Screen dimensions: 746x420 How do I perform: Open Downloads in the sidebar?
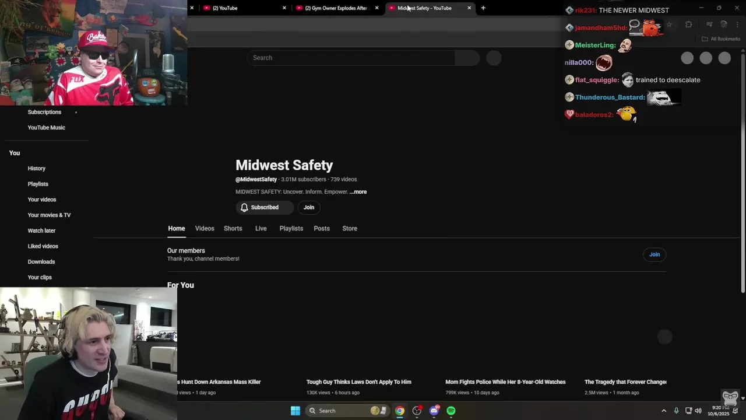click(x=41, y=262)
